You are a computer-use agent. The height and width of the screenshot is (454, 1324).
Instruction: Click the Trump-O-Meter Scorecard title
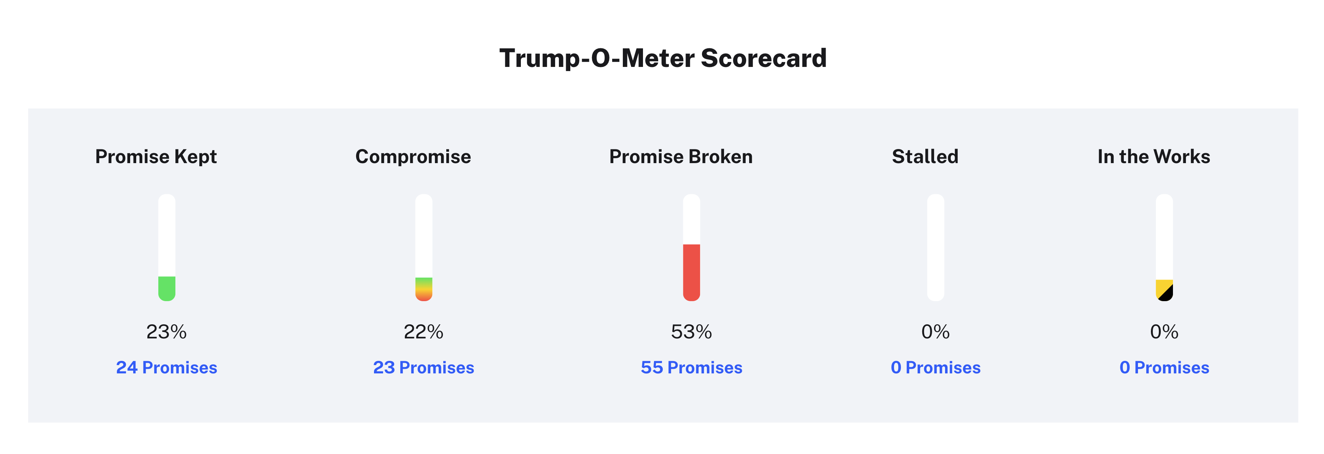coord(662,58)
